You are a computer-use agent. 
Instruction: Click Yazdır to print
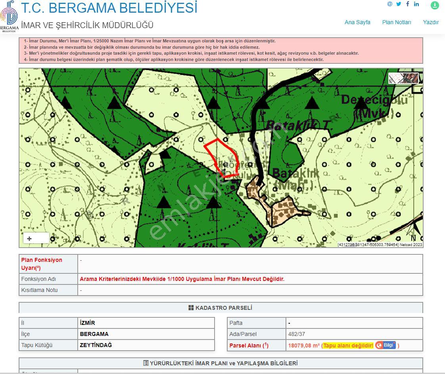coord(431,22)
